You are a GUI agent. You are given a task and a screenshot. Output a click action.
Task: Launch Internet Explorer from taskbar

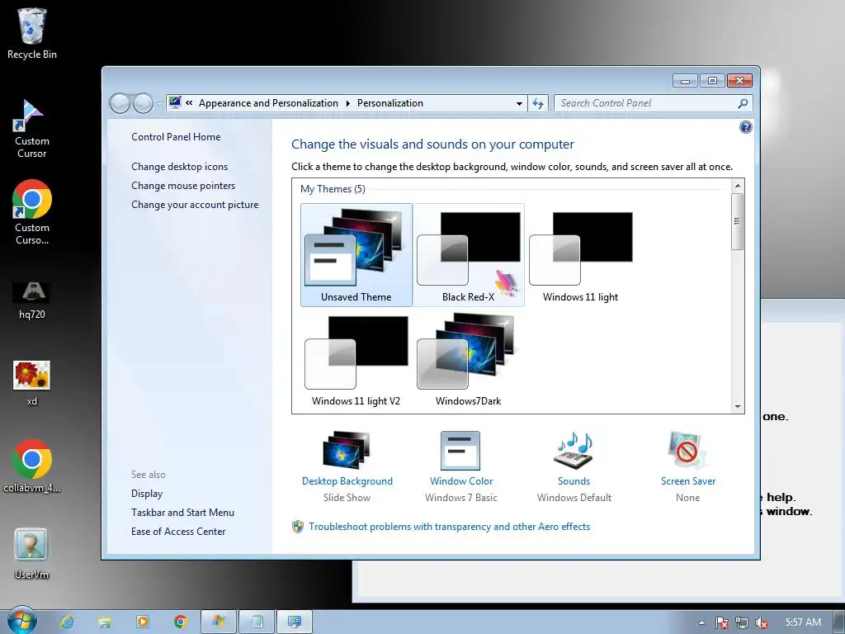click(x=67, y=622)
